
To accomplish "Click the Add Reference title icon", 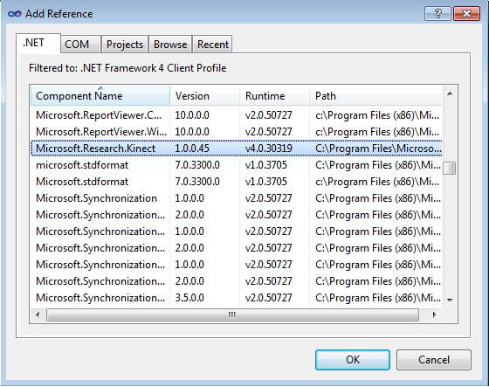I will click(x=14, y=14).
